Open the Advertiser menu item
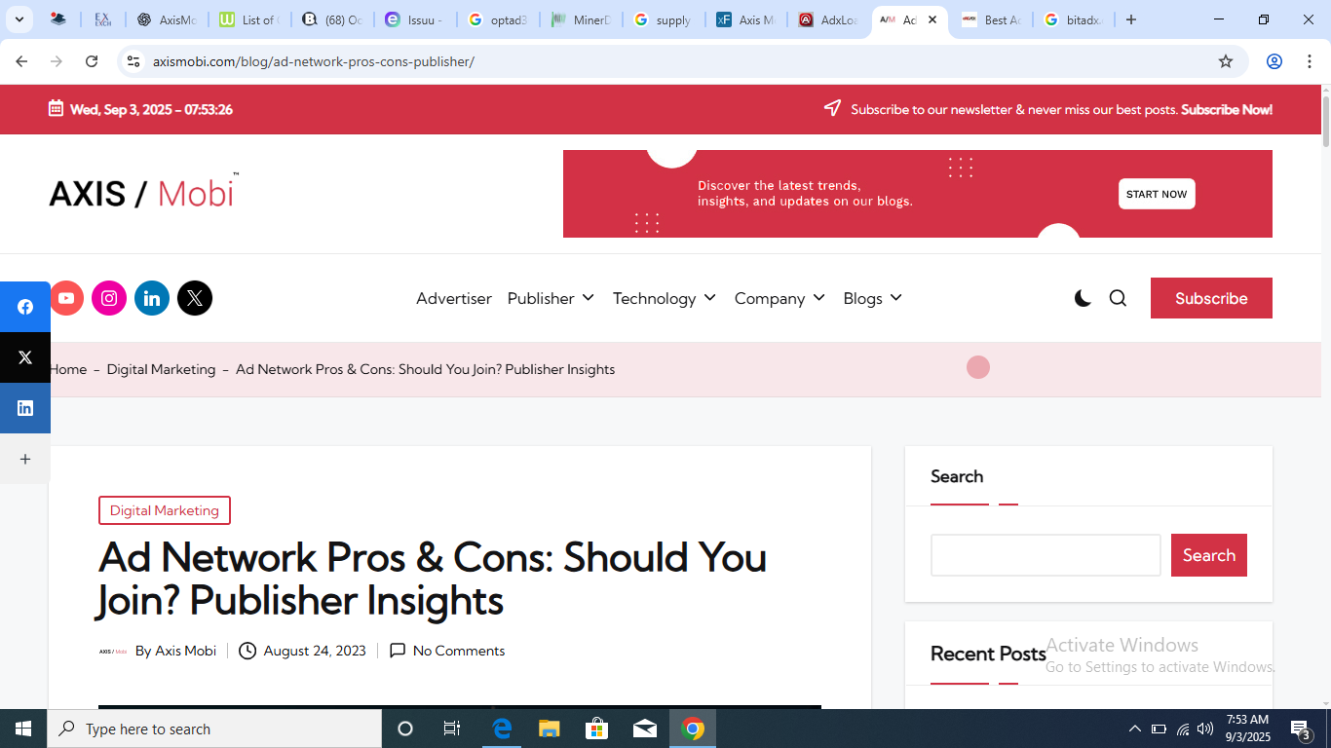 [454, 298]
